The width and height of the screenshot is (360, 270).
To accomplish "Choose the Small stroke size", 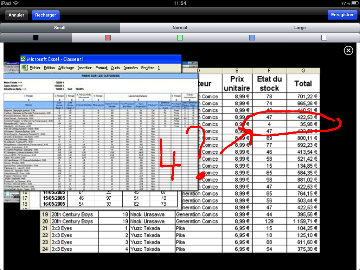I will click(60, 27).
